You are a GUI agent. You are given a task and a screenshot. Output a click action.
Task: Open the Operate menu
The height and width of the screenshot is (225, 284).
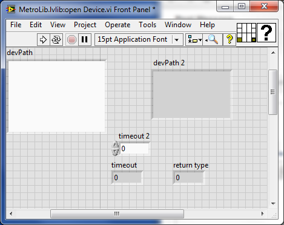117,25
